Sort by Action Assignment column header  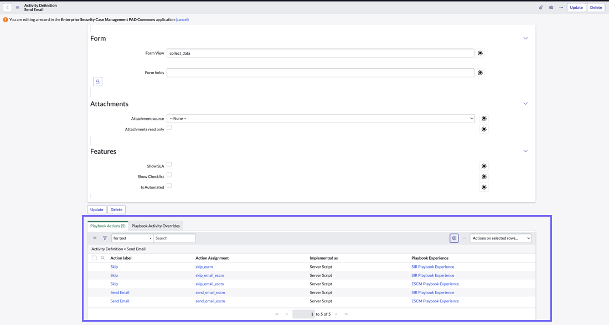click(212, 258)
